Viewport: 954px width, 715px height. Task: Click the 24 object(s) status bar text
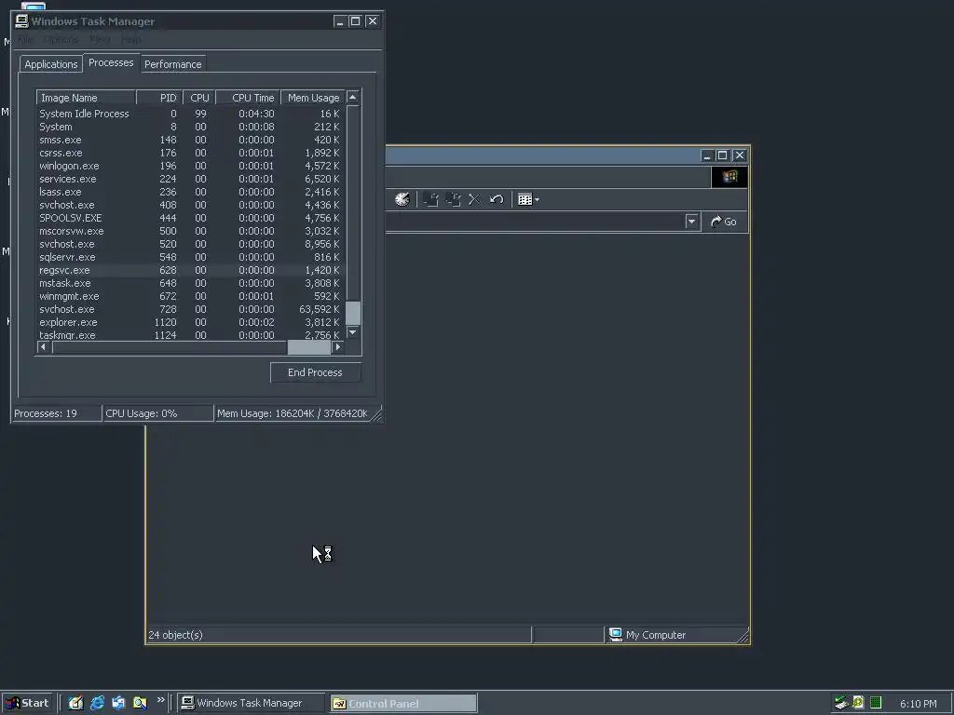[176, 635]
